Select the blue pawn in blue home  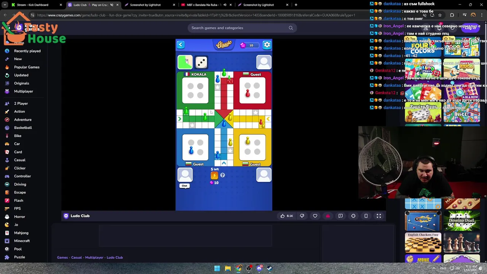(x=191, y=150)
